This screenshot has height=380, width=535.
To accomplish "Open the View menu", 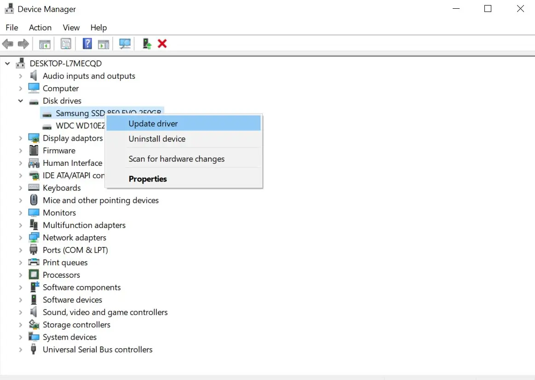I will click(x=71, y=27).
